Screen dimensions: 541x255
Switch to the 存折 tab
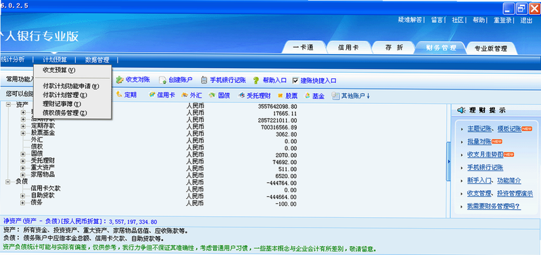click(394, 48)
